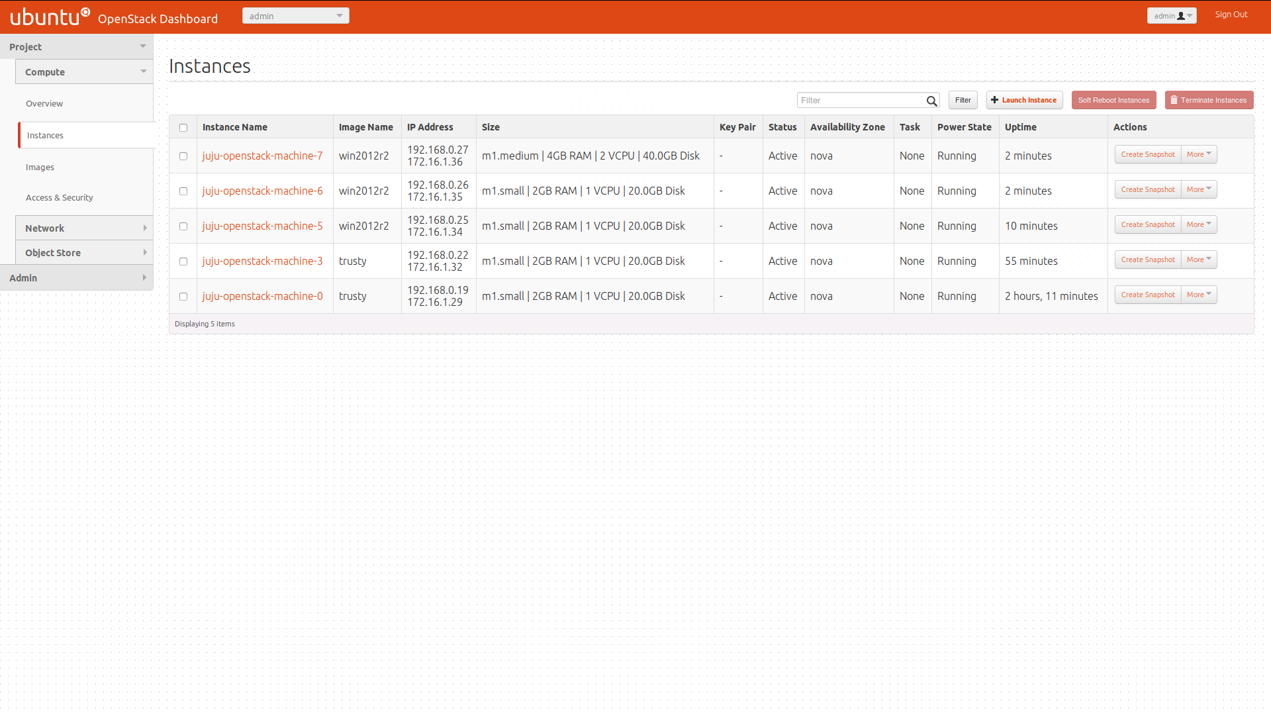
Task: Open More dropdown for juju-openstack-machine-7
Action: pyautogui.click(x=1199, y=154)
